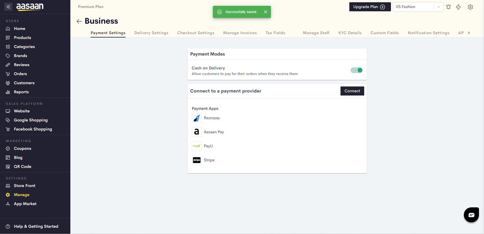Dismiss the Successfully saved notification
This screenshot has width=484, height=234.
(x=265, y=12)
